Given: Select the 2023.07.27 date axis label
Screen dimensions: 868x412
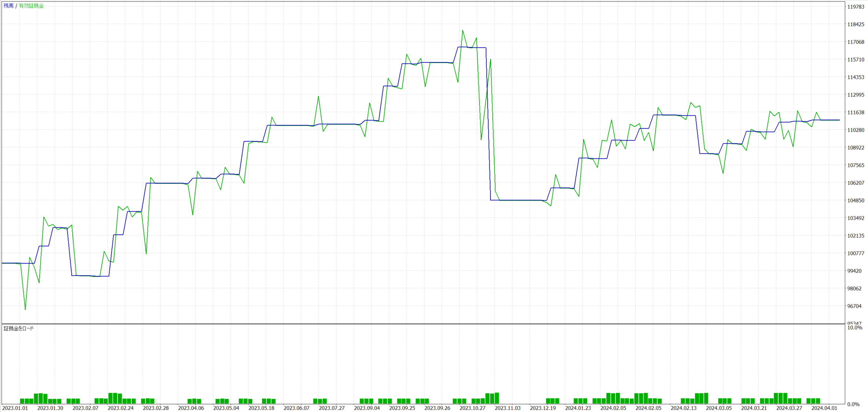Looking at the screenshot, I should point(332,408).
